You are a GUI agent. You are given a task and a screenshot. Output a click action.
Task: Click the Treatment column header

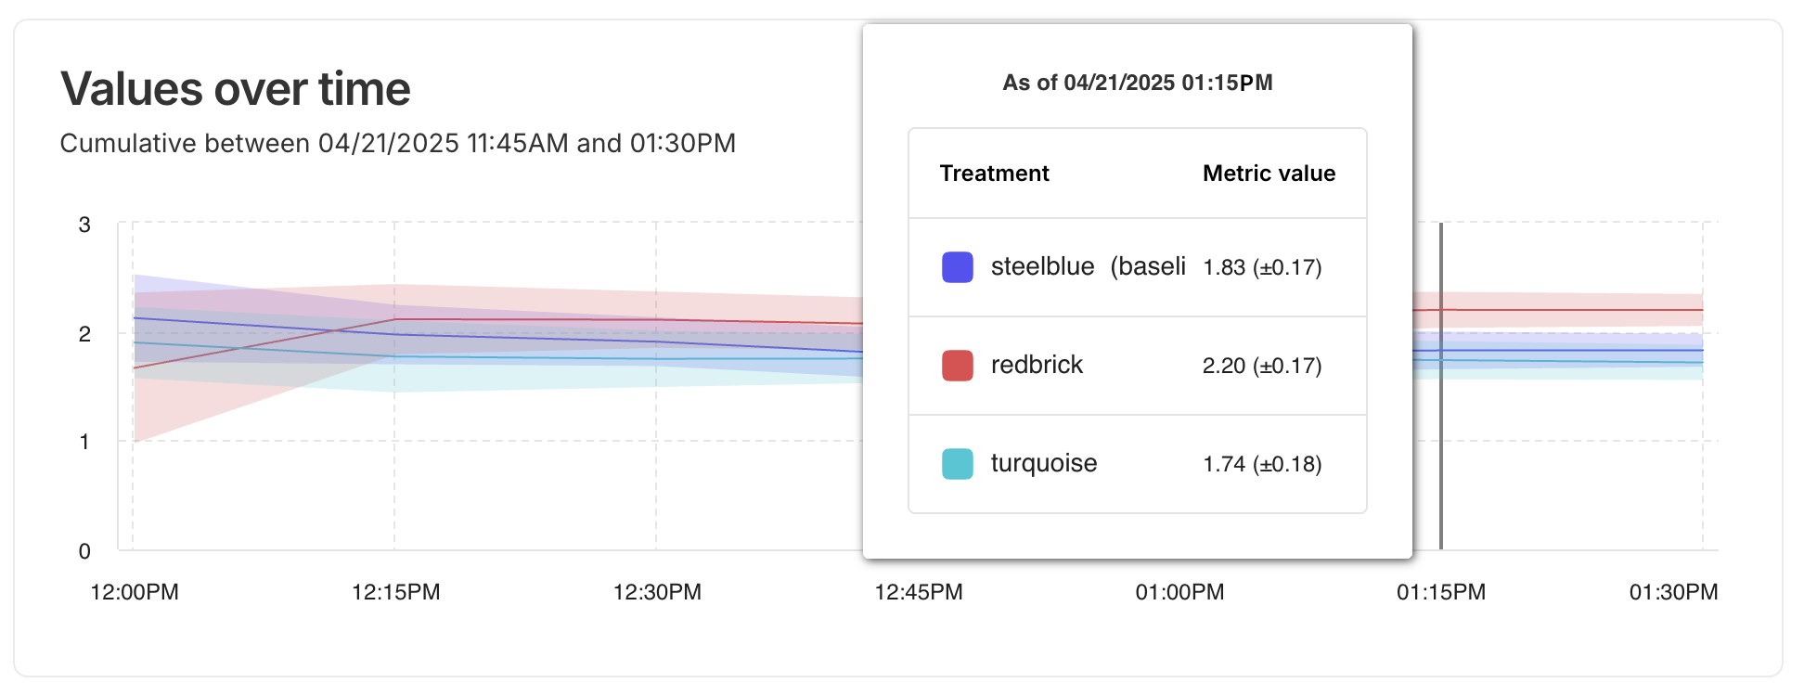[x=994, y=174]
